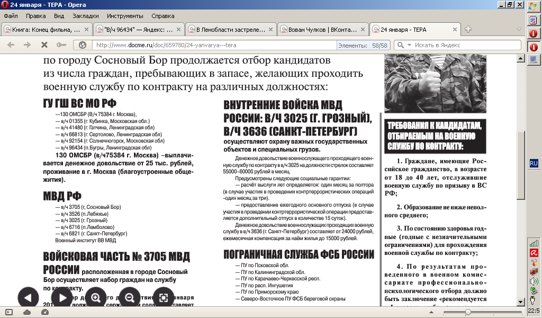This screenshot has height=318, width=542.
Task: Switch the document viewer to fullscreen
Action: [164, 297]
